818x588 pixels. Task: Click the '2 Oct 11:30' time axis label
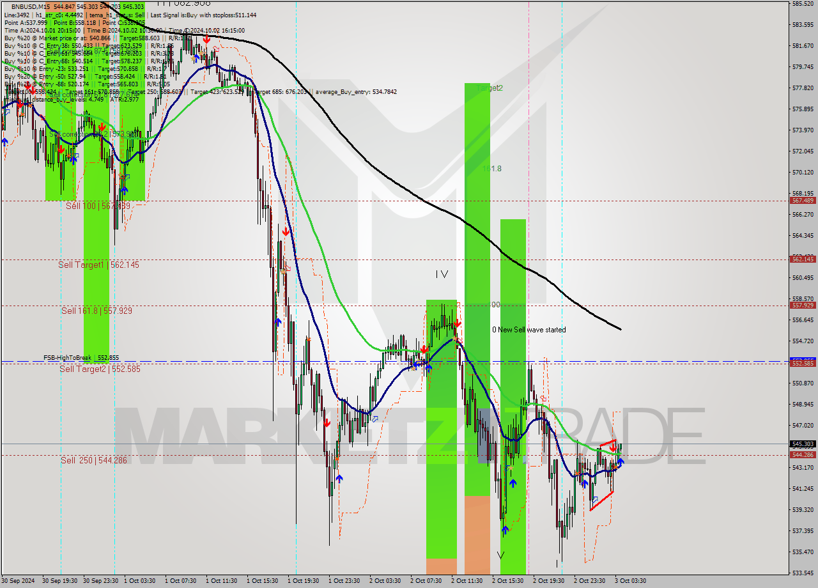click(x=467, y=581)
